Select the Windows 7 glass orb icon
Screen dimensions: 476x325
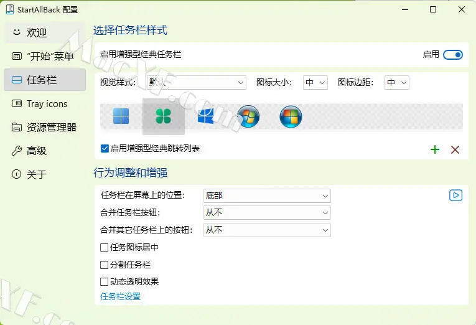tap(248, 116)
